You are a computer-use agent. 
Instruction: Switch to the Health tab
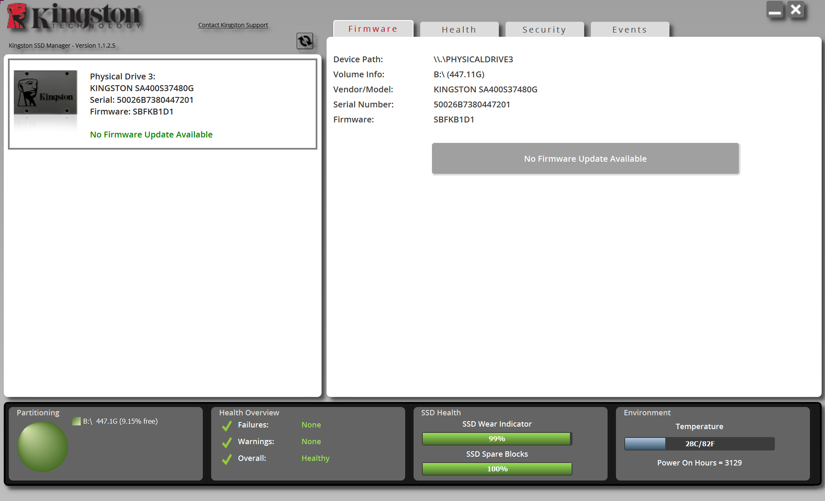tap(459, 30)
